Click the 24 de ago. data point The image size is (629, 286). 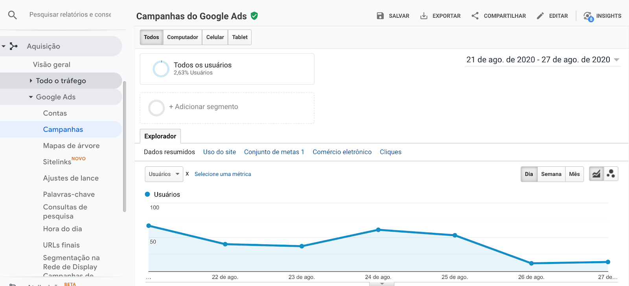(378, 230)
